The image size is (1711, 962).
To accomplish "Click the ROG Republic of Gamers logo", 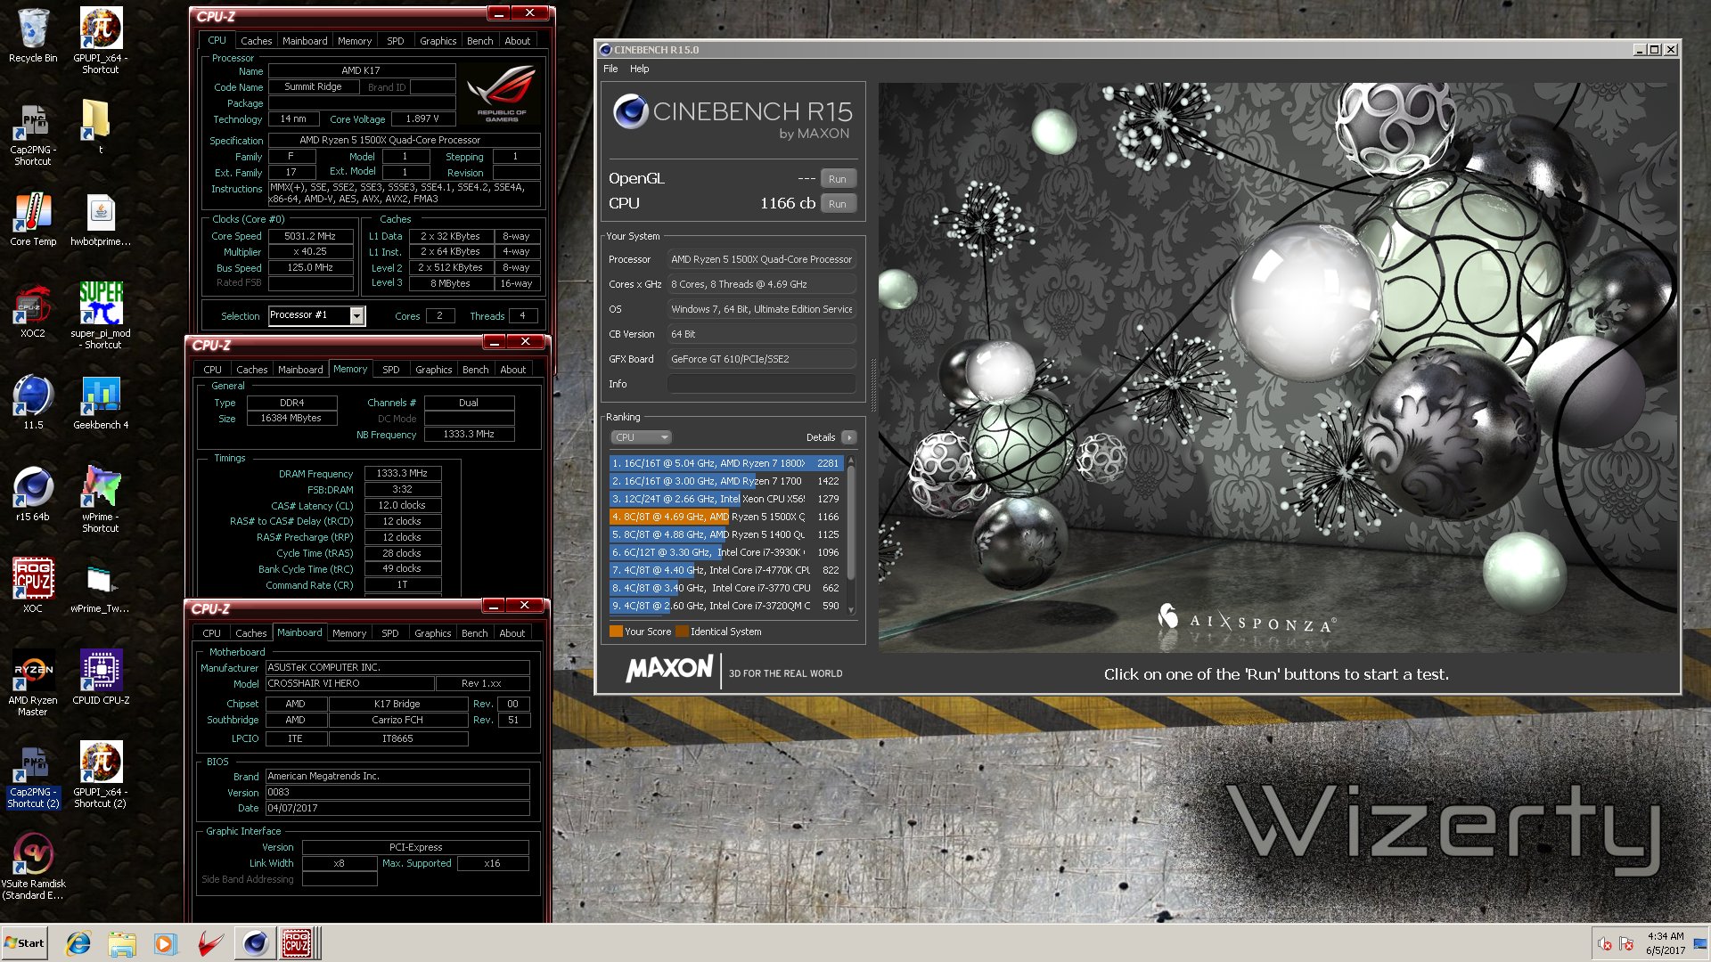I will pyautogui.click(x=503, y=92).
